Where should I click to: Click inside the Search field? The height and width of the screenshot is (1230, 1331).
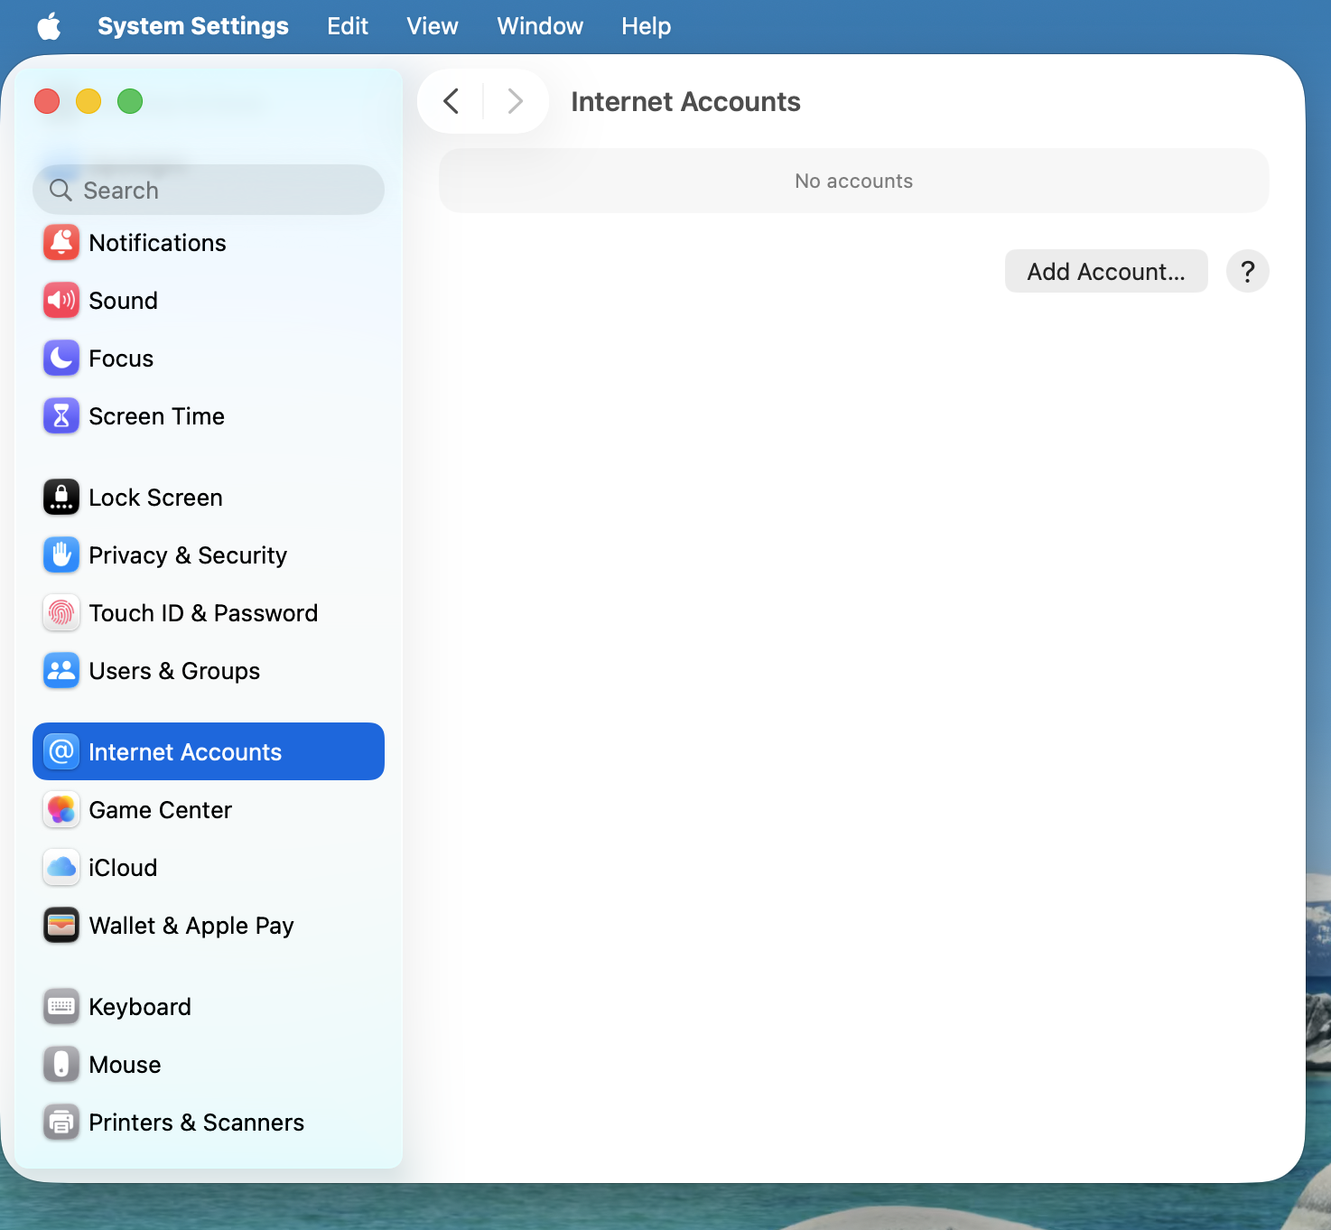click(208, 190)
